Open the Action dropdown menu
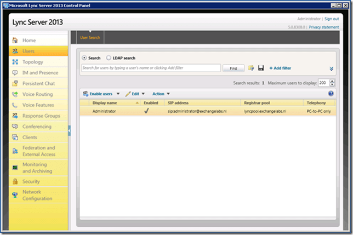353x235 pixels. [161, 94]
